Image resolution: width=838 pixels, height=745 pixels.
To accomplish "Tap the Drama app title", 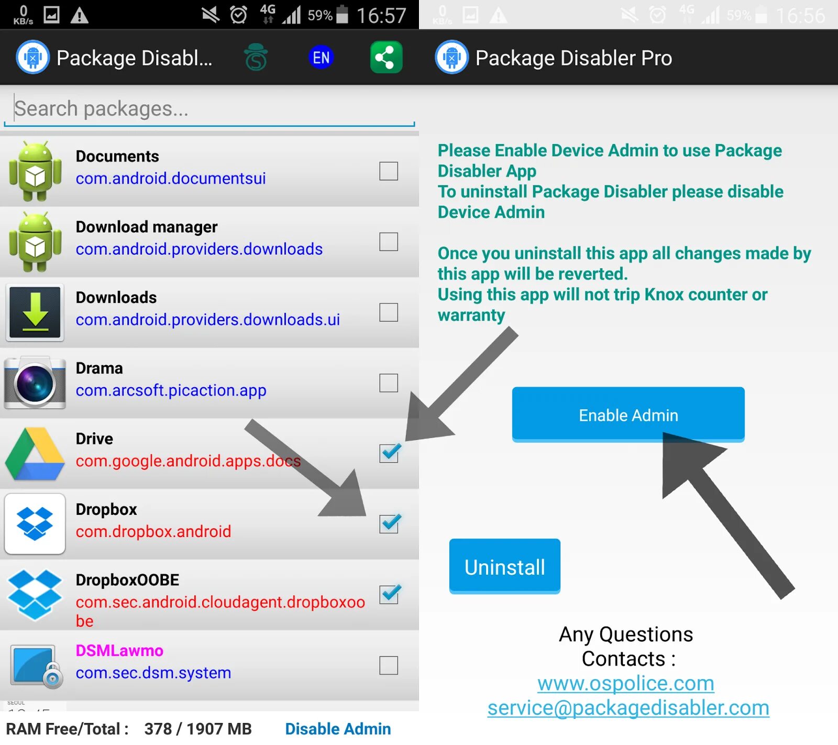I will point(99,368).
